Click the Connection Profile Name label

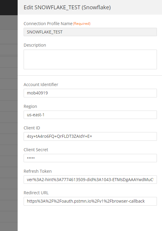pyautogui.click(x=48, y=24)
